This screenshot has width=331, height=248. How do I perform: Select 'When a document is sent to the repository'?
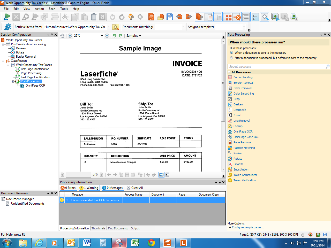[231, 53]
